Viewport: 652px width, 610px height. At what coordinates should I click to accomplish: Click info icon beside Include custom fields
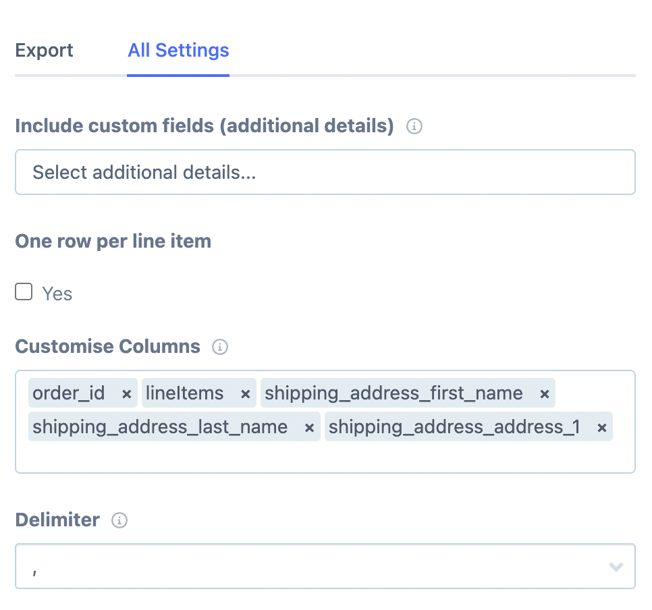point(414,126)
